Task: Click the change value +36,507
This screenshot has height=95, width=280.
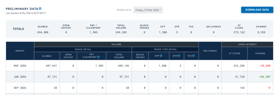Action: (x=265, y=77)
